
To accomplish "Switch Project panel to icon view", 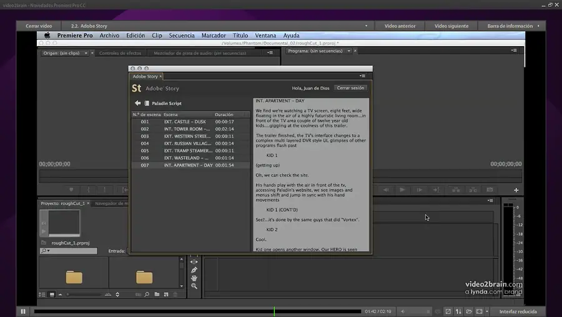I will [x=52, y=295].
